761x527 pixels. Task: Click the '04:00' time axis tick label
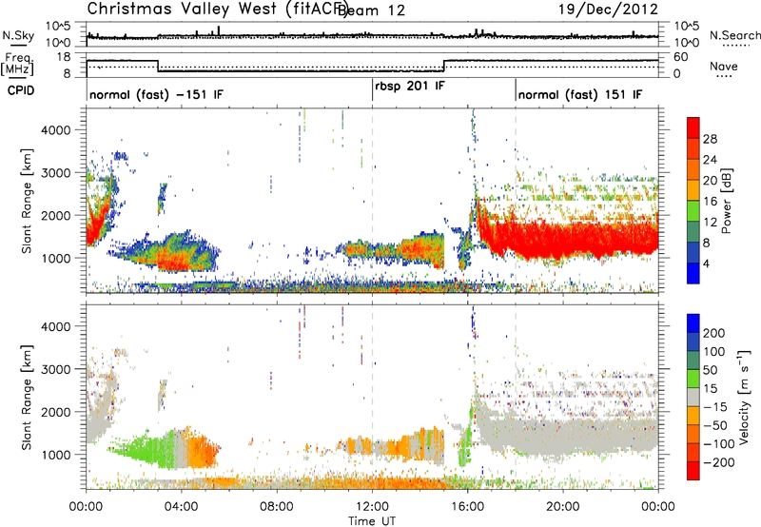(182, 507)
